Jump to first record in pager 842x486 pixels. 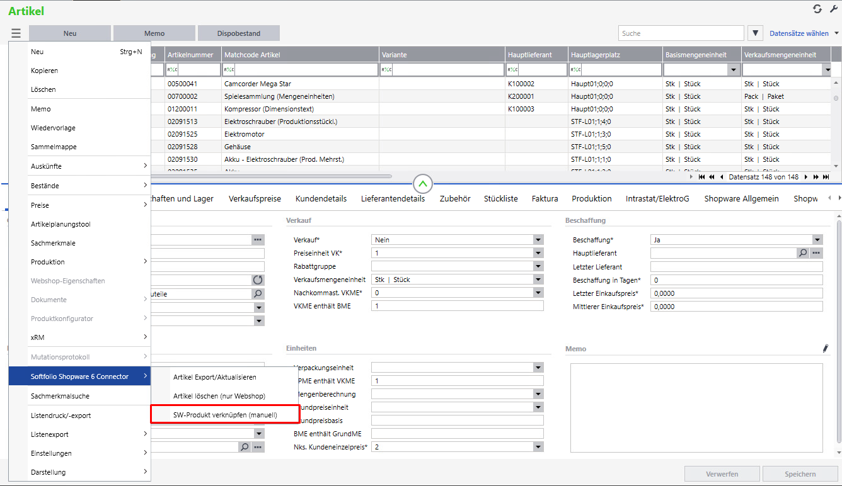(x=701, y=178)
